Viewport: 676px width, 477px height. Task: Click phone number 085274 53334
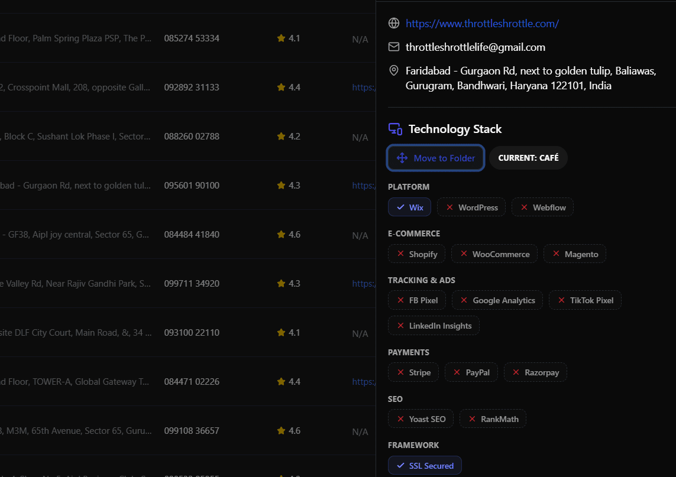192,38
